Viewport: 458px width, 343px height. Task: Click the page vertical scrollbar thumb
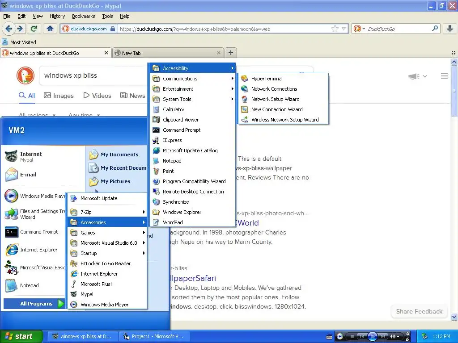454,91
